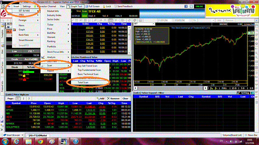Screen dimensions: 259x145
Task: Select Warrant menu item
Action: [x=56, y=37]
